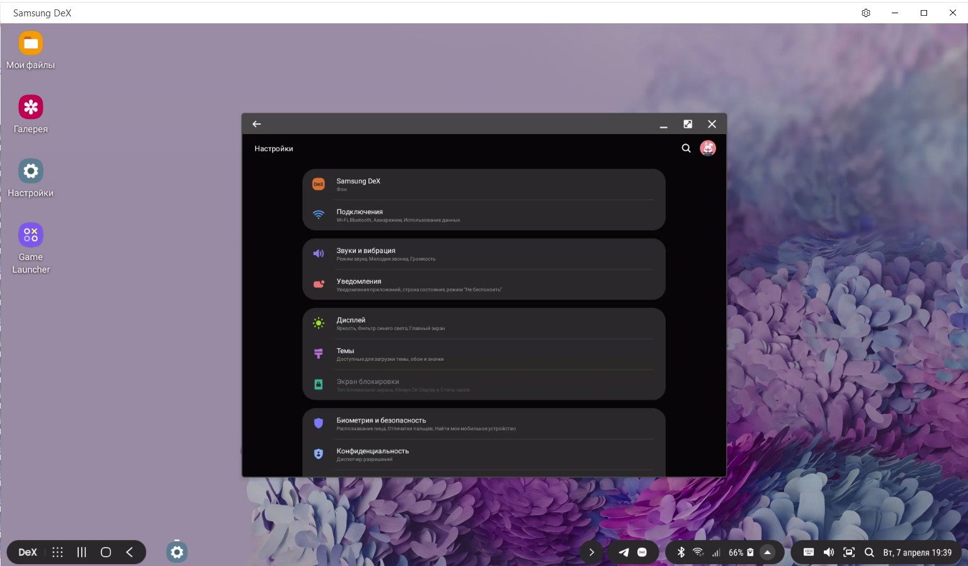Click the DeX button on the taskbar
968x566 pixels.
[x=28, y=552]
